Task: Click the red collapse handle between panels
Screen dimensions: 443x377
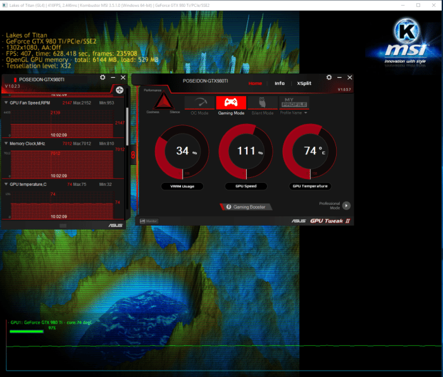Action: 133,154
